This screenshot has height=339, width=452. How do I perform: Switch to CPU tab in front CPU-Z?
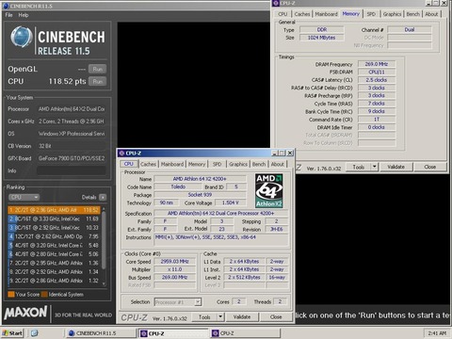point(129,164)
